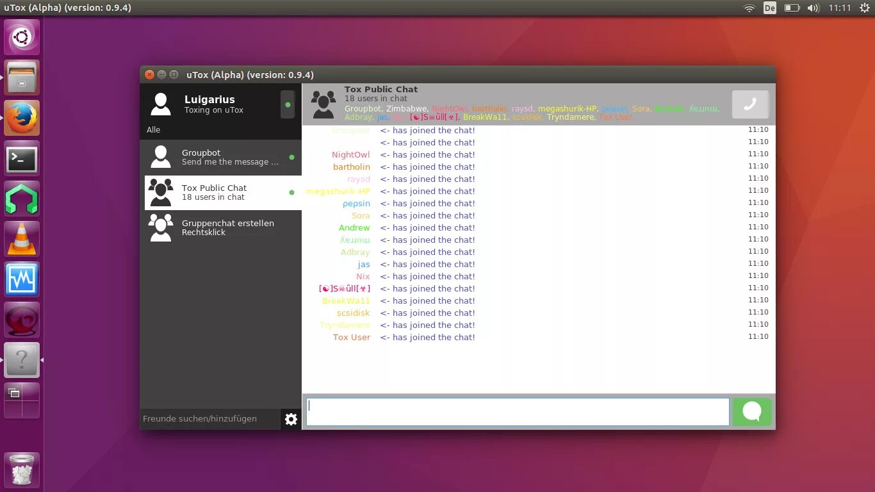Click the Luigarius name label
875x492 pixels.
click(x=209, y=99)
